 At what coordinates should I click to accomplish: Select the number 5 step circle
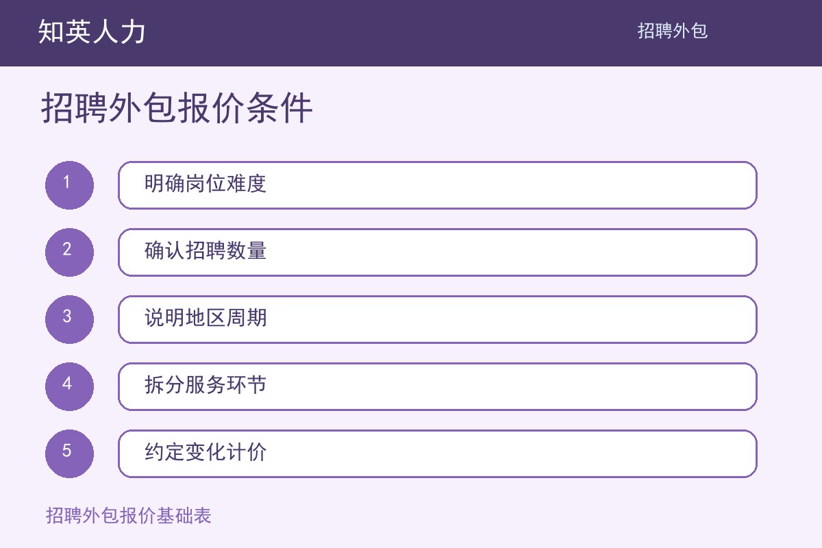point(69,453)
